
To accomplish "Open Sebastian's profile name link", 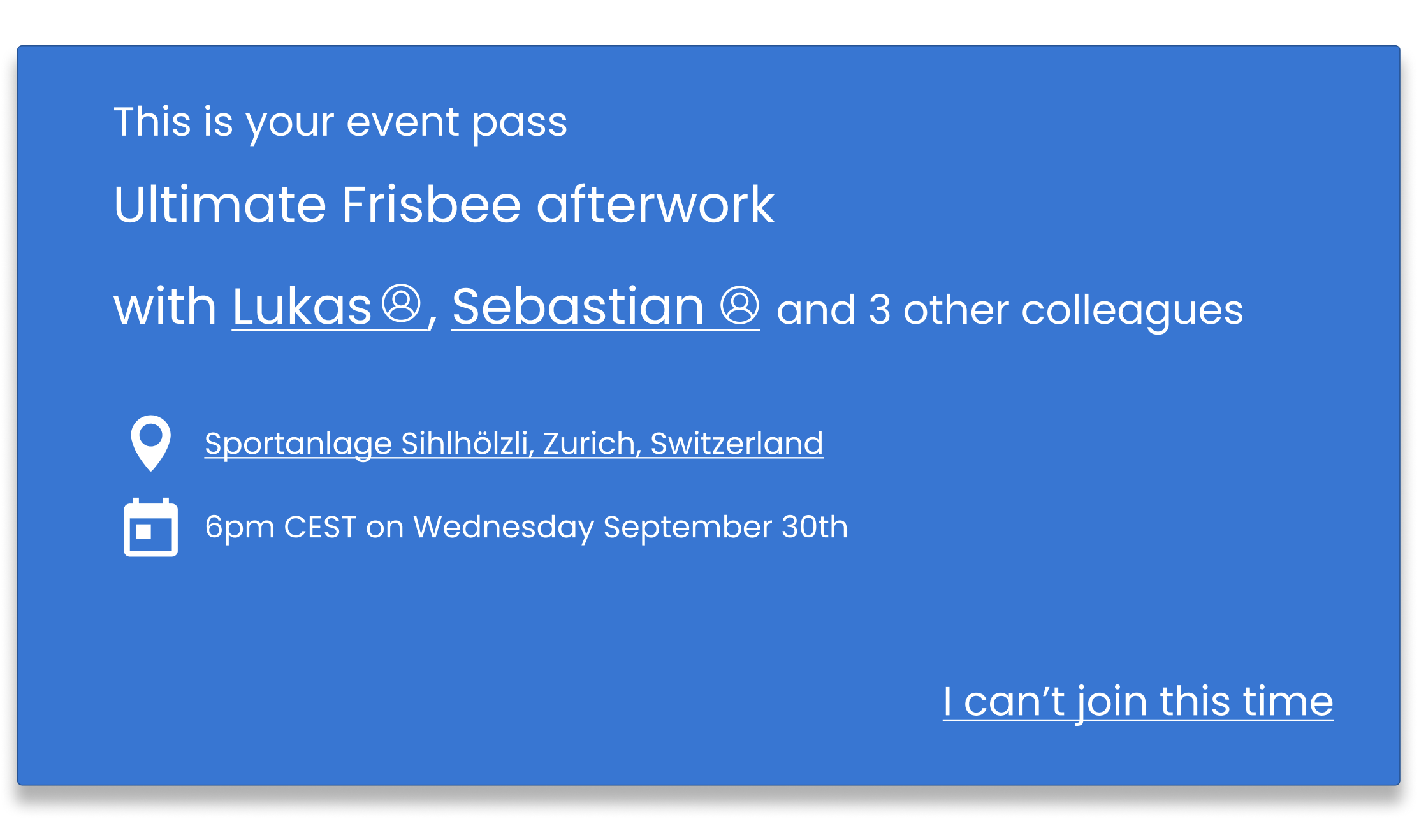I will (x=578, y=307).
